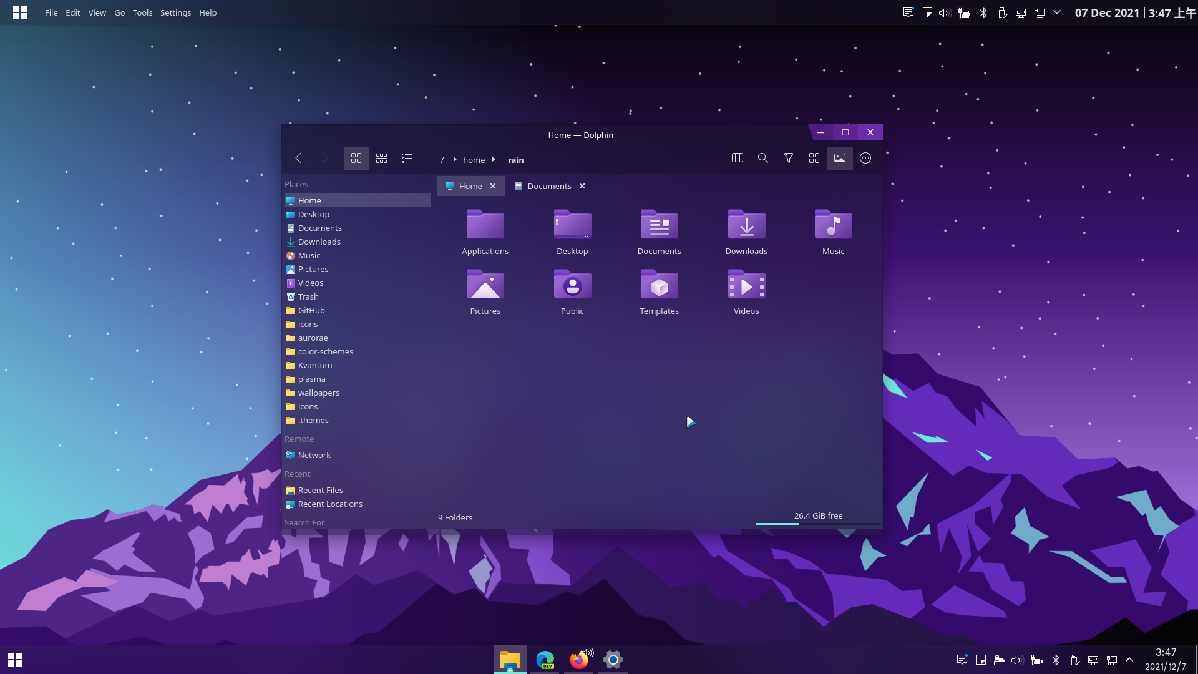
Task: Open the Go menu
Action: [x=119, y=12]
